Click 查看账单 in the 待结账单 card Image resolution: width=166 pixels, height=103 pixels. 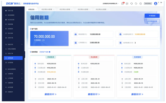coord(50,94)
